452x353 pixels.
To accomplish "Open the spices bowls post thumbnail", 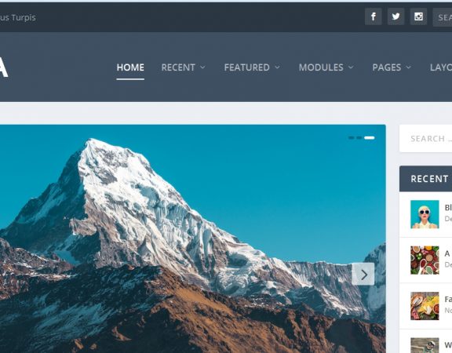I will [x=425, y=260].
